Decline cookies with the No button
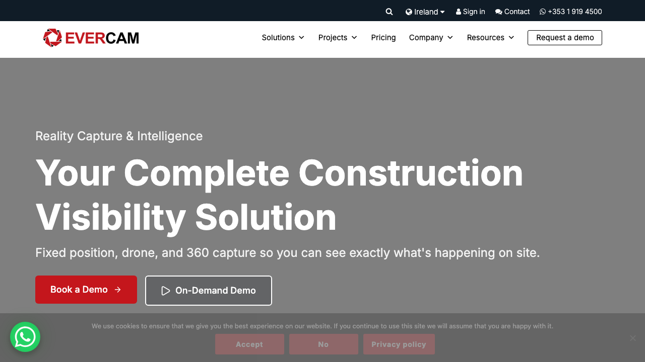 point(324,344)
